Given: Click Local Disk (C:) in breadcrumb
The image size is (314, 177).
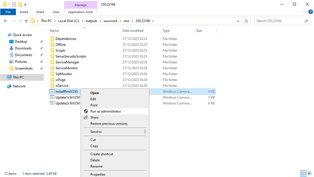Looking at the screenshot, I should coord(69,21).
